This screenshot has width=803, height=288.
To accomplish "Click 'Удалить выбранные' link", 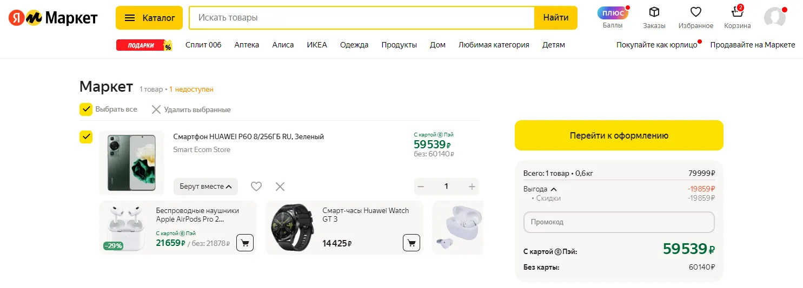I will pyautogui.click(x=191, y=109).
